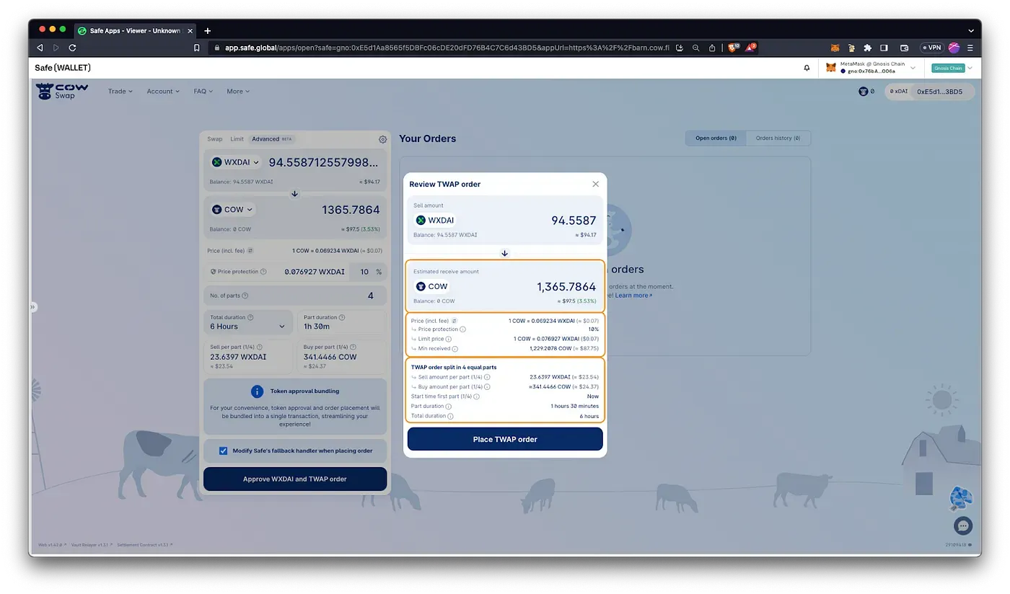The image size is (1010, 594).
Task: Toggle Modify Safe's fallback handler checkbox
Action: click(224, 451)
